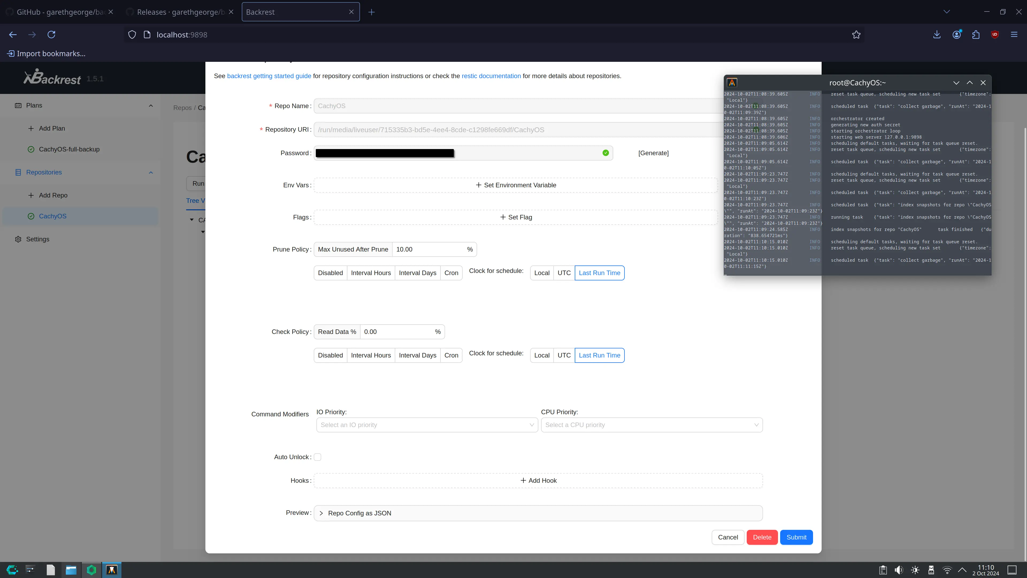1027x578 pixels.
Task: Bookmark this page with the star icon
Action: coord(856,35)
